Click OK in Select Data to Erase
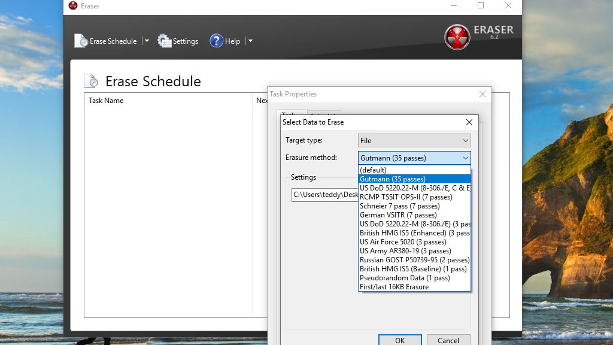This screenshot has width=613, height=345. 400,340
